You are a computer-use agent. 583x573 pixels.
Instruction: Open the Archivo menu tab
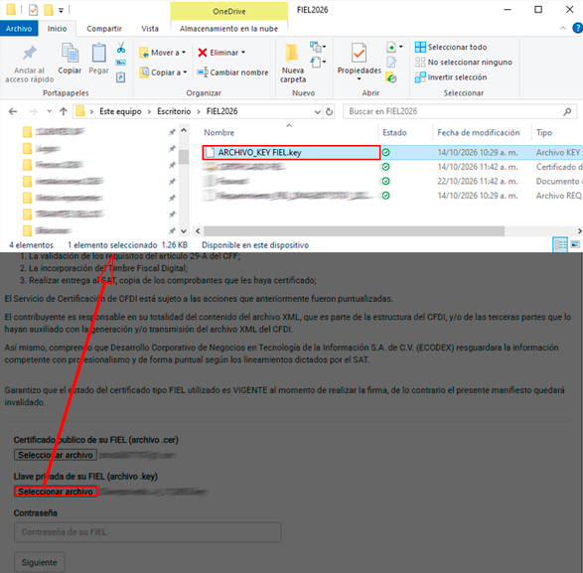(19, 29)
